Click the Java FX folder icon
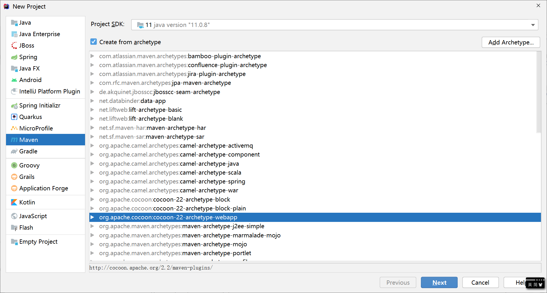Viewport: 547px width, 293px height. point(14,69)
